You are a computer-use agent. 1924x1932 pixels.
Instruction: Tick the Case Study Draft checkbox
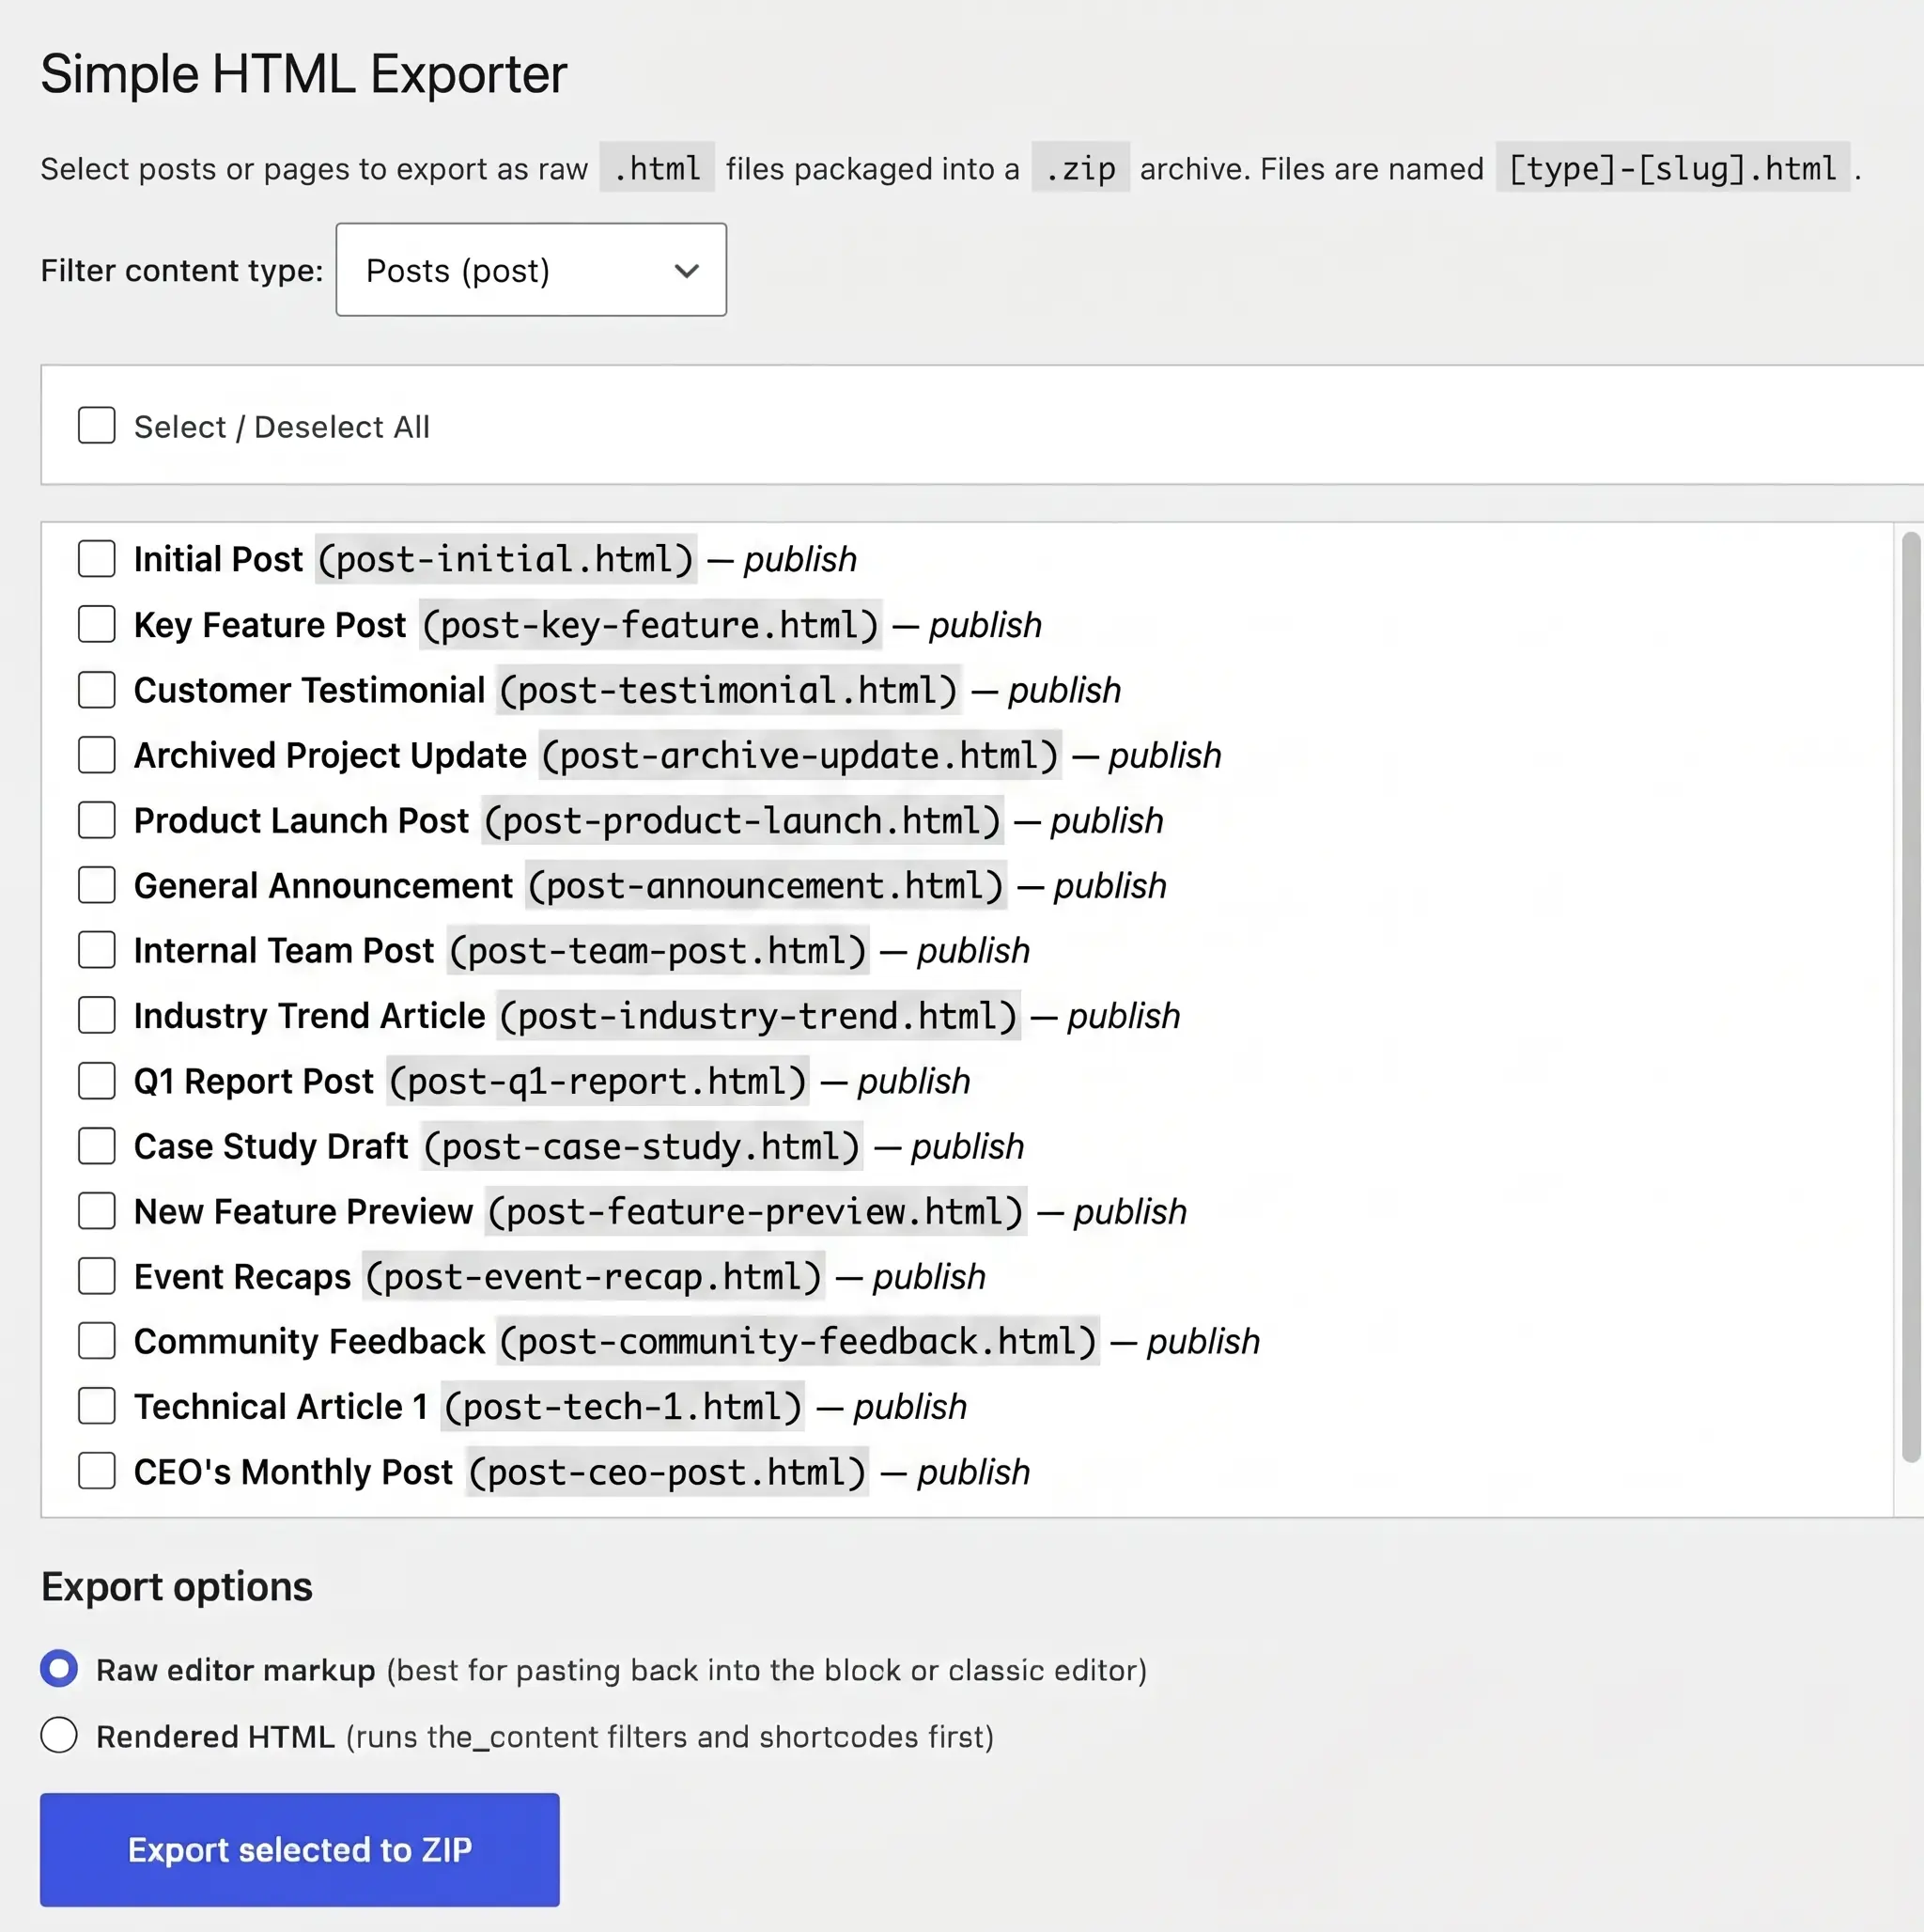[97, 1146]
